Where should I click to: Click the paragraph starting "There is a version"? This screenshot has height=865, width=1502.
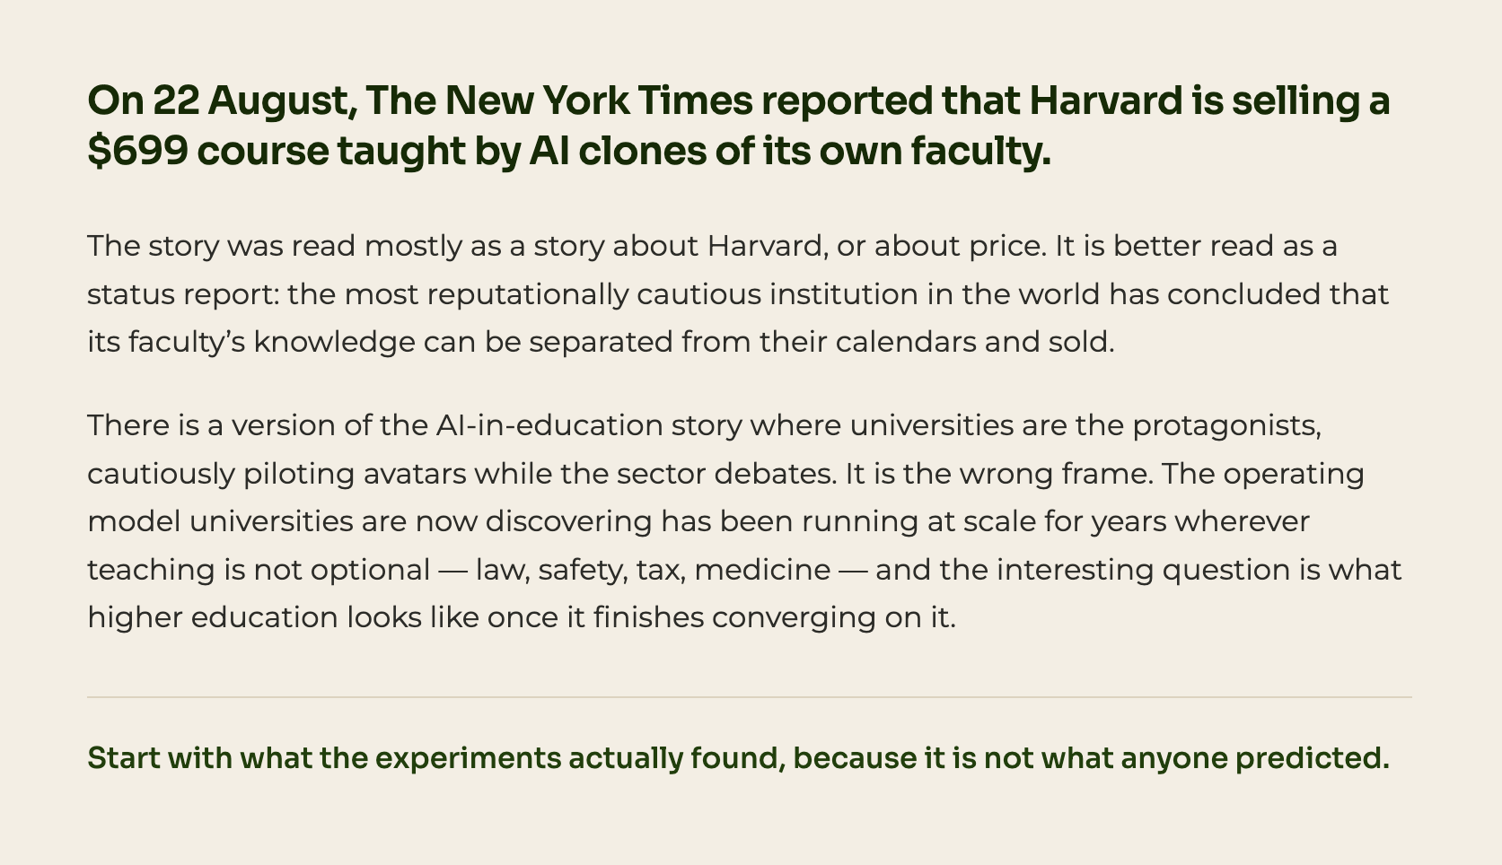pyautogui.click(x=744, y=521)
